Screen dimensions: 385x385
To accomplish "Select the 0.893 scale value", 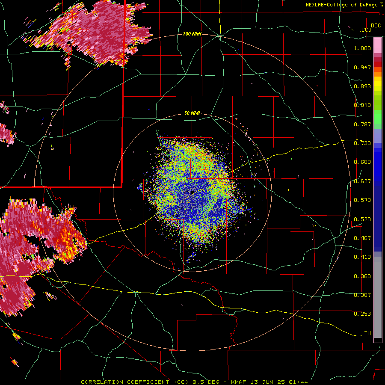I will pos(362,86).
